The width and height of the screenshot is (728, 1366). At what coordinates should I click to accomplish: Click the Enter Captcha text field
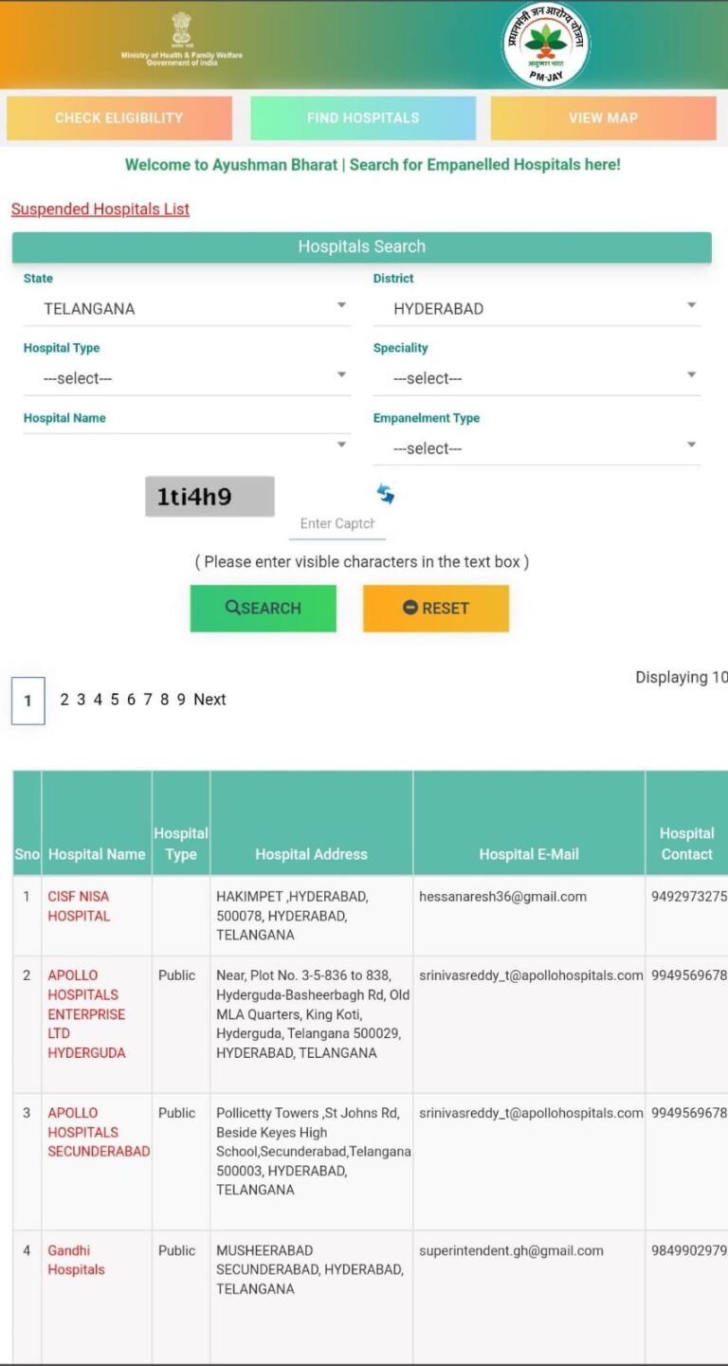(x=337, y=523)
